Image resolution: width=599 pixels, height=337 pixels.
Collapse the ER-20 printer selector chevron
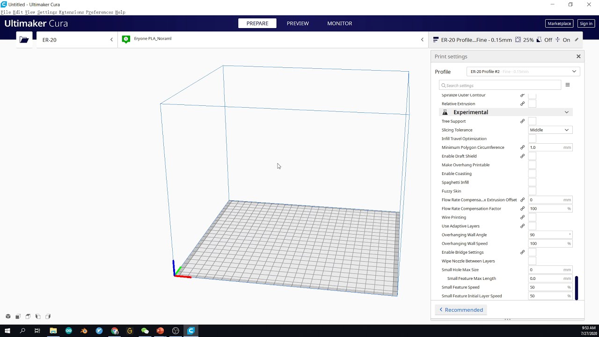point(111,40)
